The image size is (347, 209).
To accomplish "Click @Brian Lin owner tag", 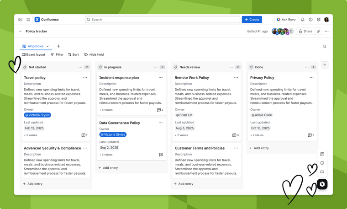I will 184,115.
